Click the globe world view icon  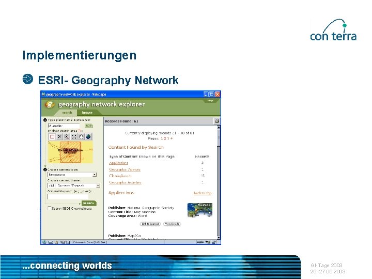pos(88,136)
